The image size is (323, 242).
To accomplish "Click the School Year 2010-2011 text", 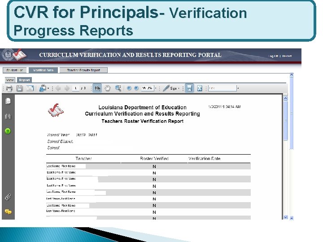I will pyautogui.click(x=72, y=135).
